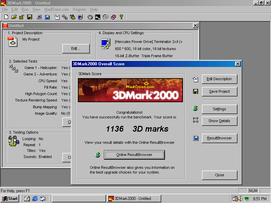The height and width of the screenshot is (203, 271).
Task: Click the green monitor display tray icon
Action: click(247, 199)
